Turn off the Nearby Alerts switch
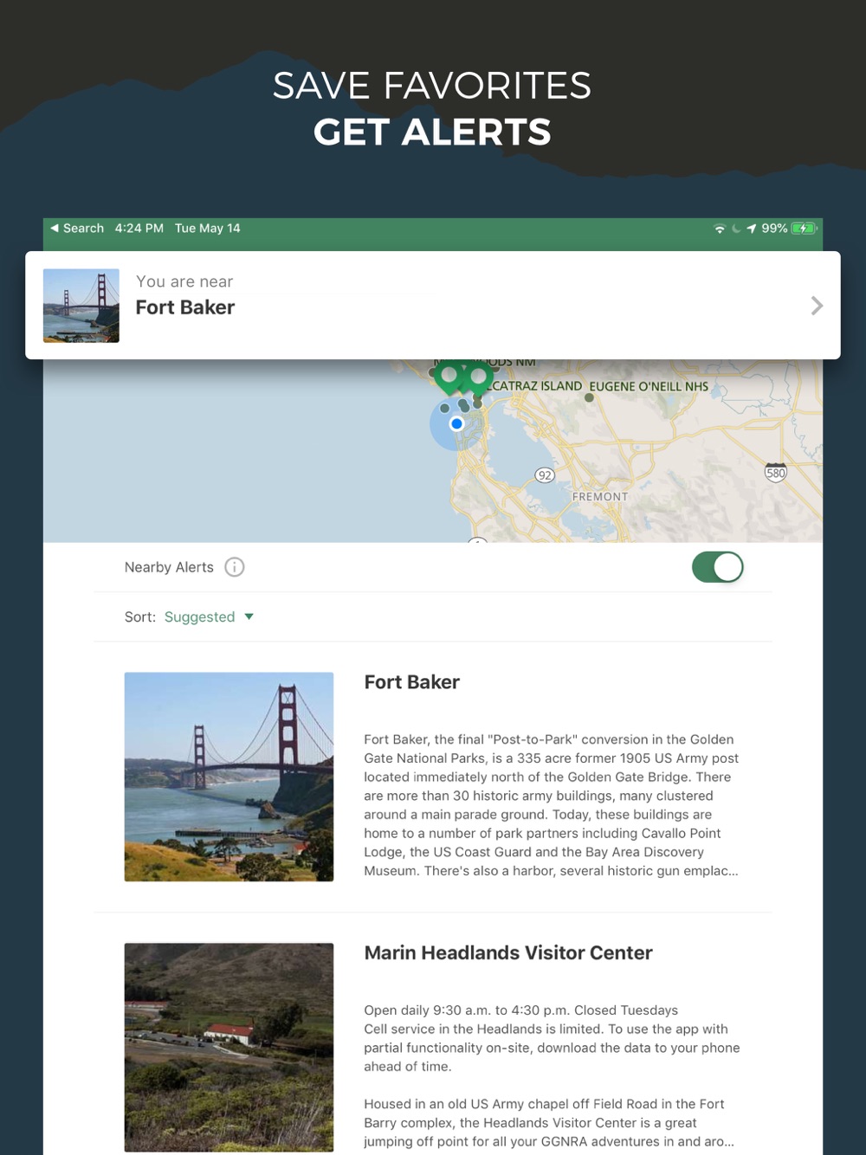This screenshot has width=866, height=1155. [717, 567]
